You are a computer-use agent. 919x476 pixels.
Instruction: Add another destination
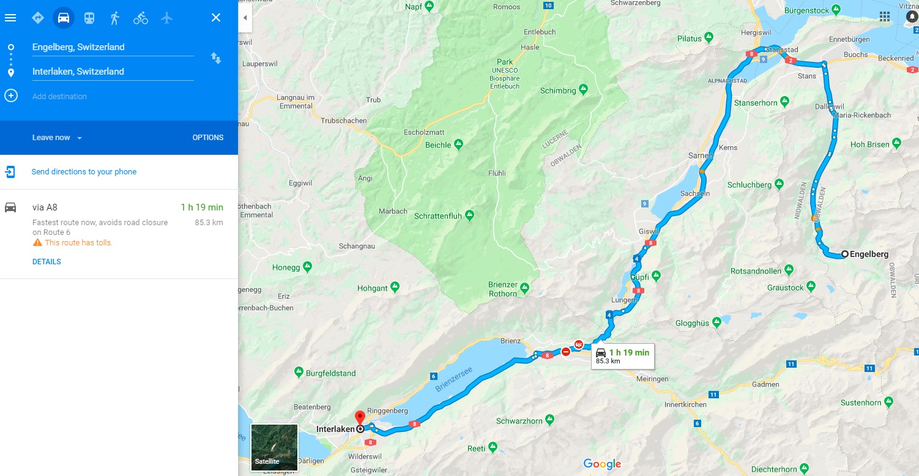click(x=59, y=97)
